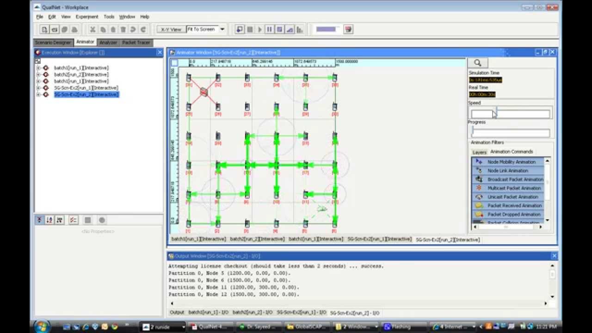Click the X-Y View button
The image size is (592, 333).
click(x=171, y=29)
